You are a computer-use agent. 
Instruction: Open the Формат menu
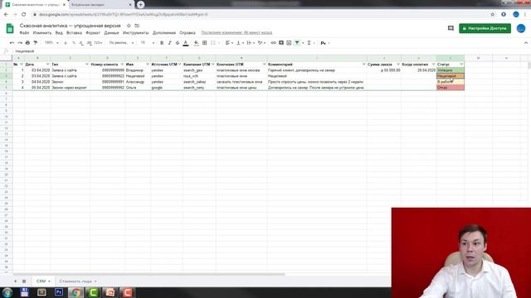pyautogui.click(x=93, y=33)
